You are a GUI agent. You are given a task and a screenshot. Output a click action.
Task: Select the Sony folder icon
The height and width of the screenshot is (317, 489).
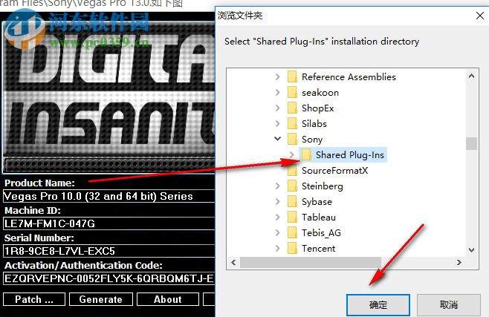[292, 139]
